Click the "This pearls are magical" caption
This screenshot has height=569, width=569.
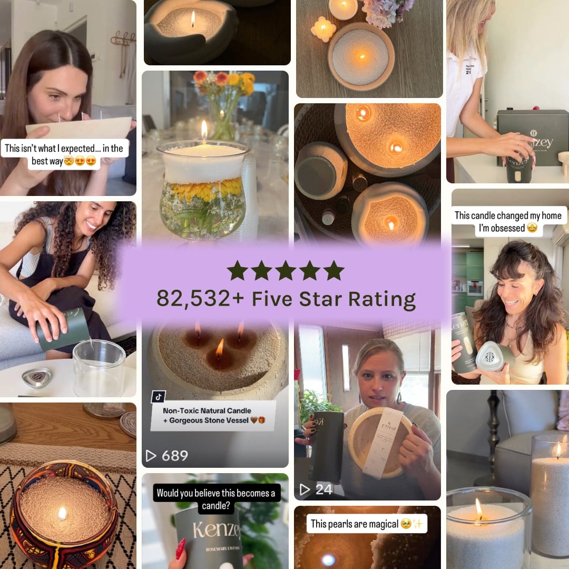(367, 524)
